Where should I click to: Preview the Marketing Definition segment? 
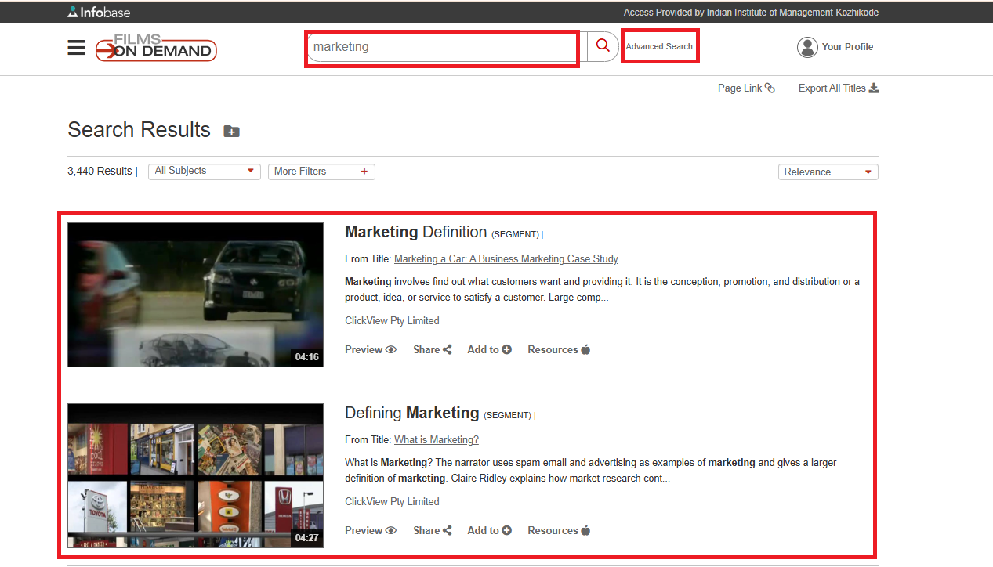point(370,350)
